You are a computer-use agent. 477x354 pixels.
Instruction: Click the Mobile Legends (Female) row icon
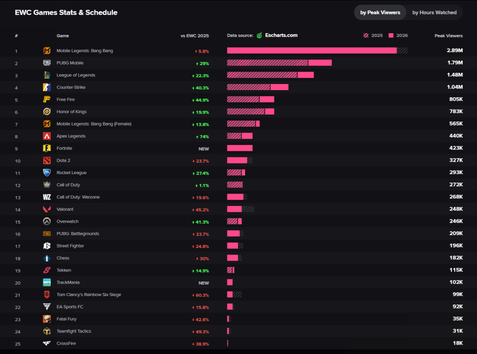[47, 124]
